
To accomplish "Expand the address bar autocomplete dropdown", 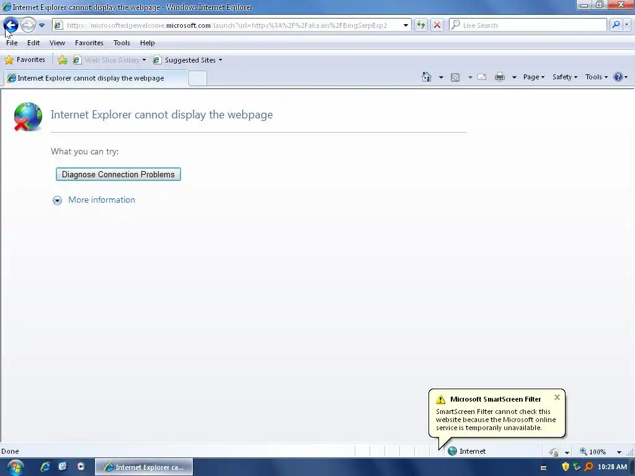I will (x=406, y=25).
